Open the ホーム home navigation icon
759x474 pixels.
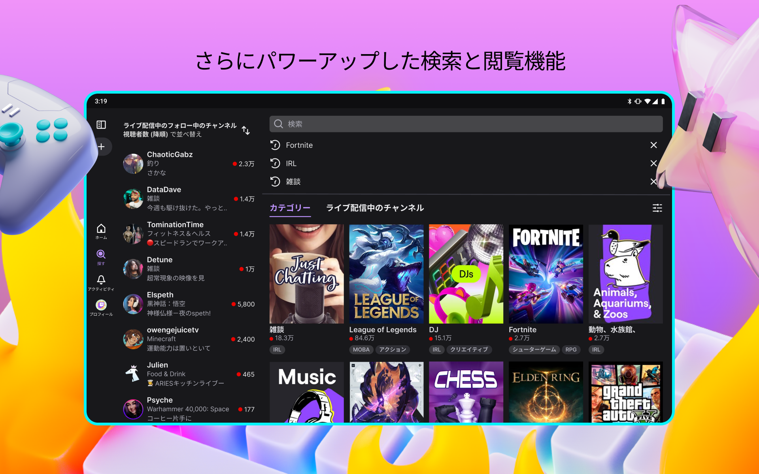pyautogui.click(x=101, y=231)
